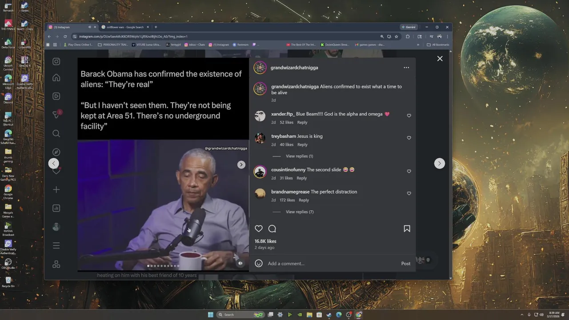Viewport: 569px width, 320px height.
Task: Like cousintinofunny comment heart
Action: 409,171
